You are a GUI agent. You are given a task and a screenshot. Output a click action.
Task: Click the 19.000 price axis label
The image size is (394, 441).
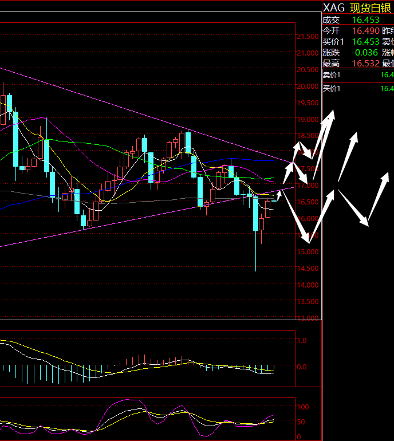click(x=308, y=120)
